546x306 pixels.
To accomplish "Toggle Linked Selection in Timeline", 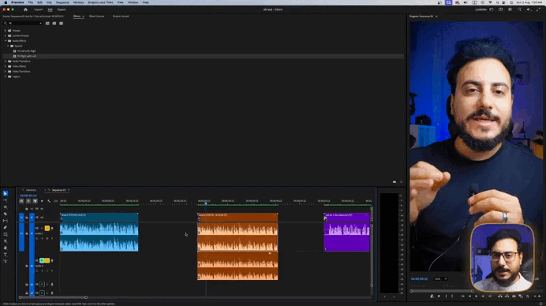I will [x=36, y=201].
